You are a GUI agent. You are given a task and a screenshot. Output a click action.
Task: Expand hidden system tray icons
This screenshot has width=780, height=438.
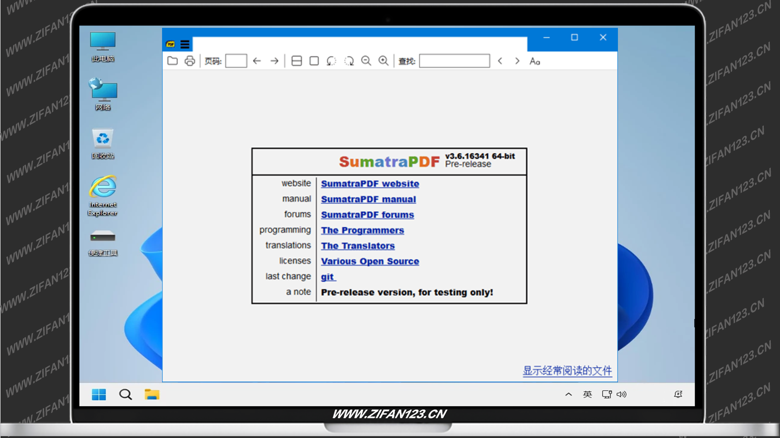(568, 394)
